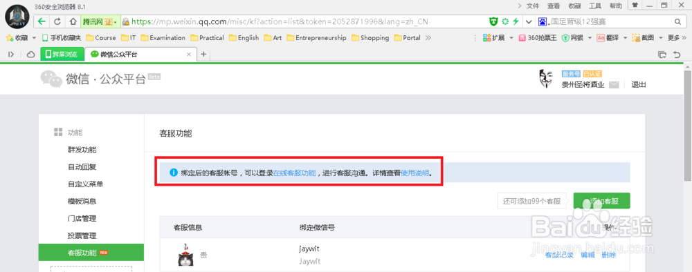The image size is (692, 272).
Task: Restore closed tab with undo arrow icon
Action: (677, 55)
